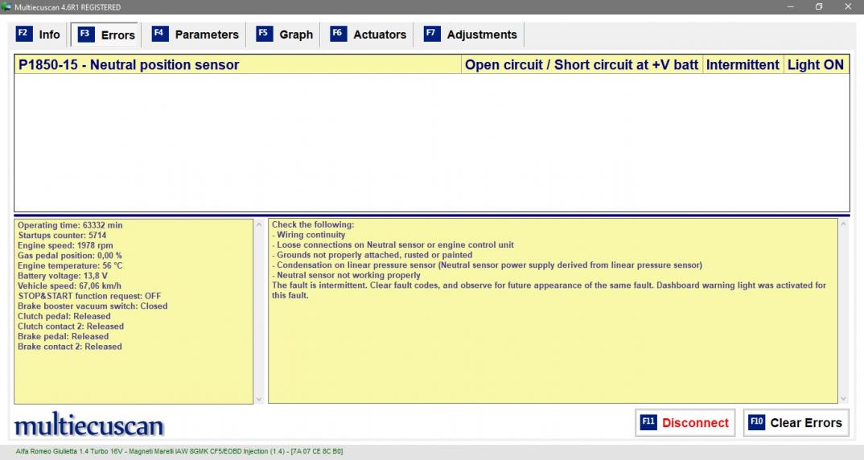The height and width of the screenshot is (460, 864).
Task: Click the Clutch pedal: Released line
Action: coord(64,316)
